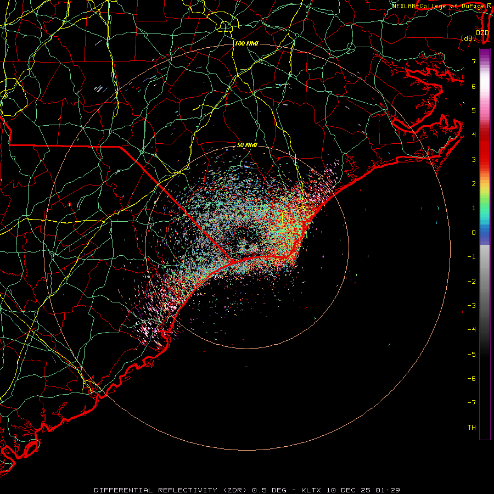
Task: Click the '-7' value on the color scale
Action: pos(471,403)
